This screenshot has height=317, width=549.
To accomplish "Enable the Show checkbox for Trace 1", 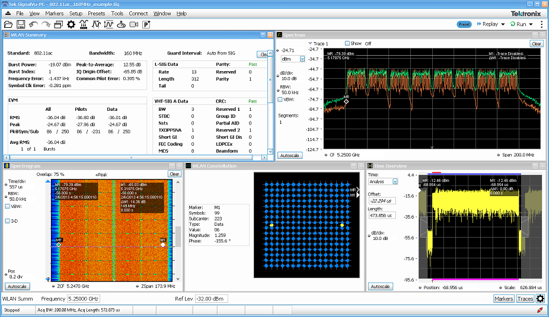I will click(348, 43).
